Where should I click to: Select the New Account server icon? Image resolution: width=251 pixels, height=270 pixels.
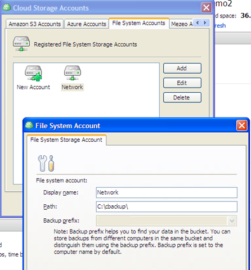[33, 73]
